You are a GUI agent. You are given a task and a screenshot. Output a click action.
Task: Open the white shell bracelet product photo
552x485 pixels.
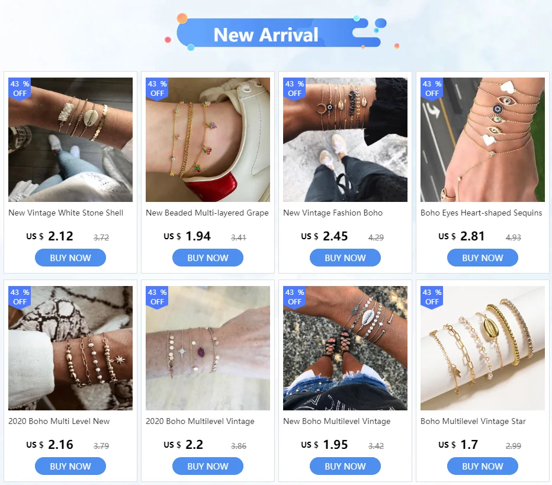coord(70,140)
